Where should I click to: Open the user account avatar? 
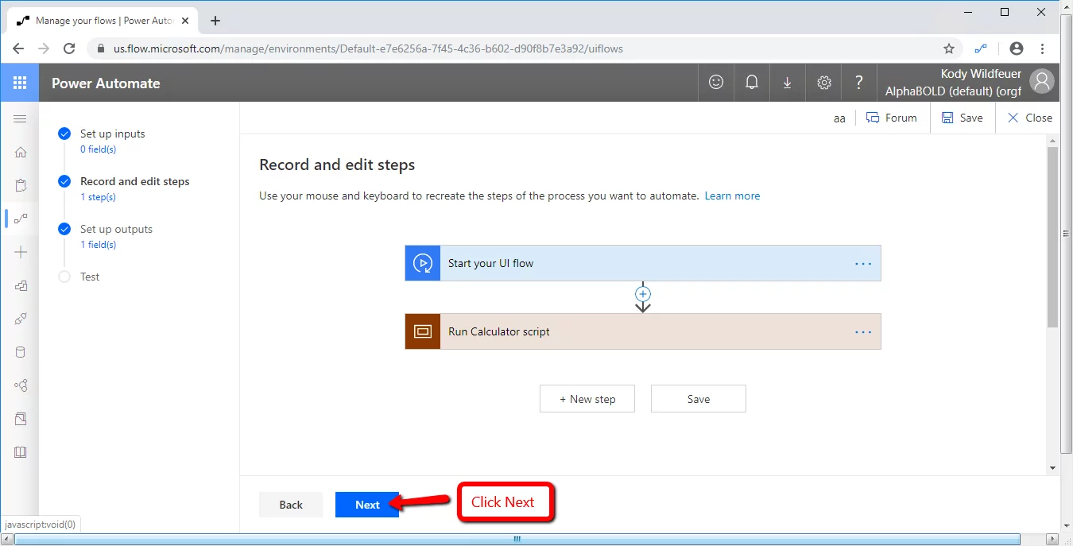click(x=1041, y=82)
